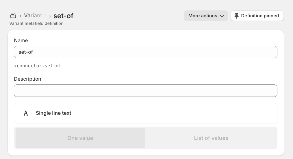The height and width of the screenshot is (159, 293).
Task: Click the set-of page title
Action: click(x=63, y=16)
